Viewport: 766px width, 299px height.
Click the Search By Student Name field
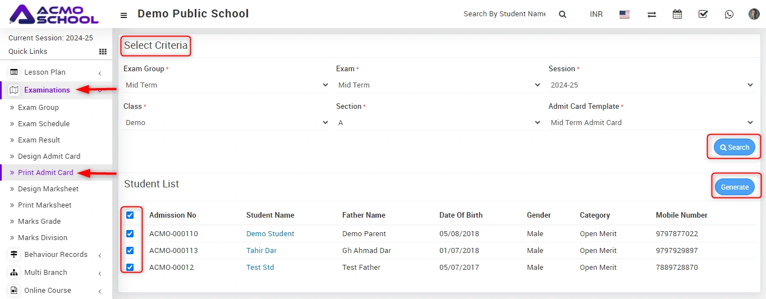504,14
